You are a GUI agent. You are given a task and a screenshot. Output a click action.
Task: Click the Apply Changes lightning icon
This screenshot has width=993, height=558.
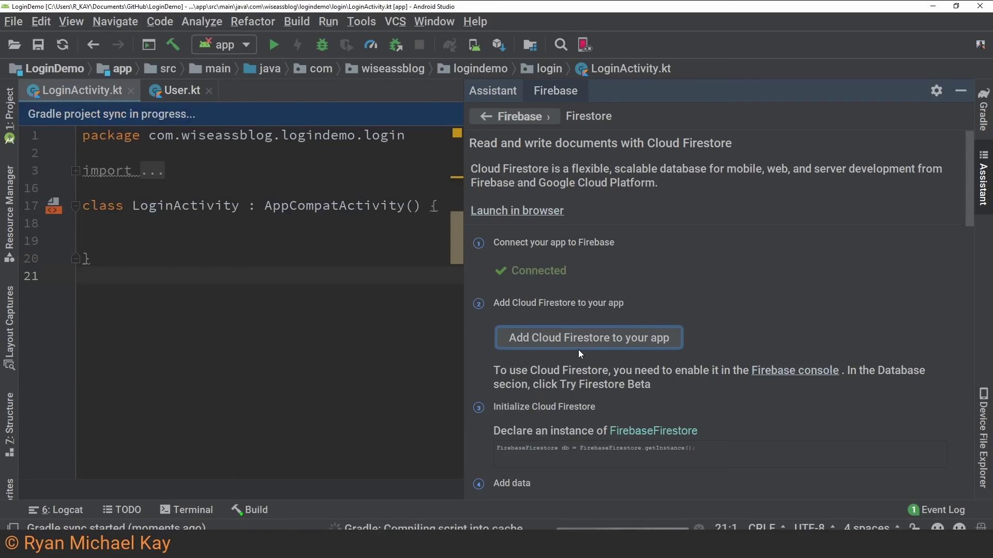click(298, 45)
